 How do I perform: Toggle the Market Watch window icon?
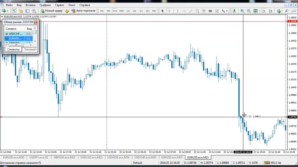coord(14,11)
